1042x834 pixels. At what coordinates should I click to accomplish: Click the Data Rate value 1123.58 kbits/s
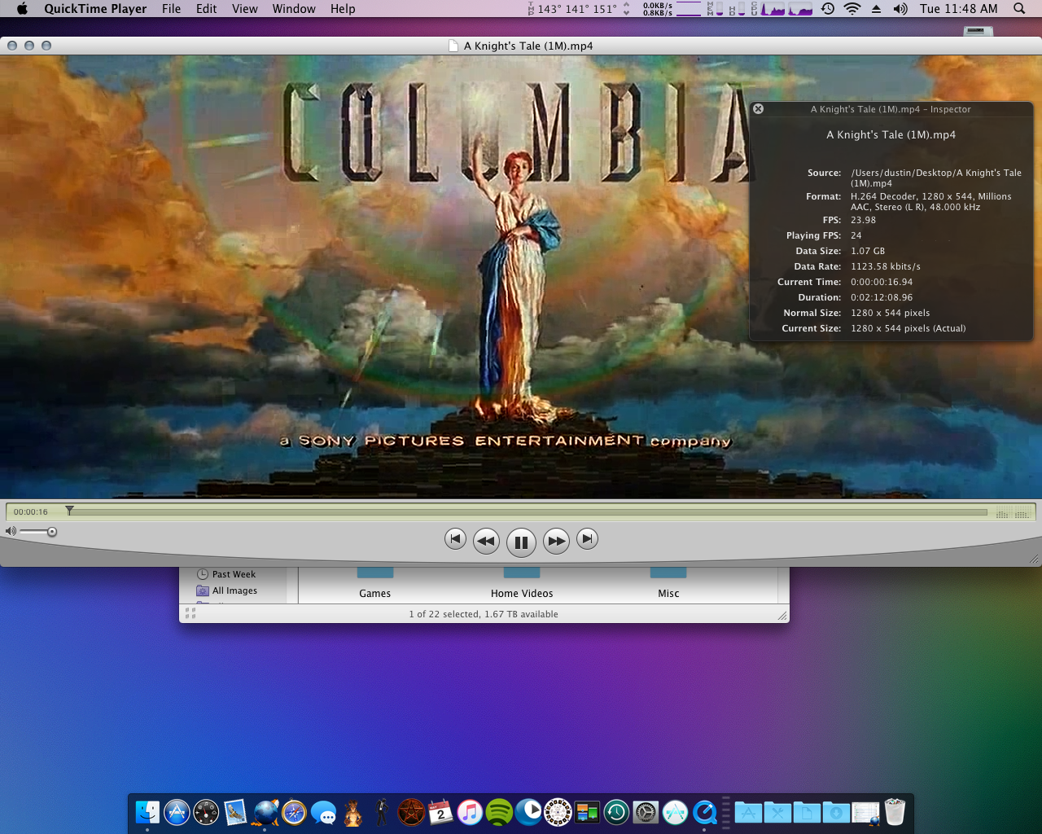(886, 266)
